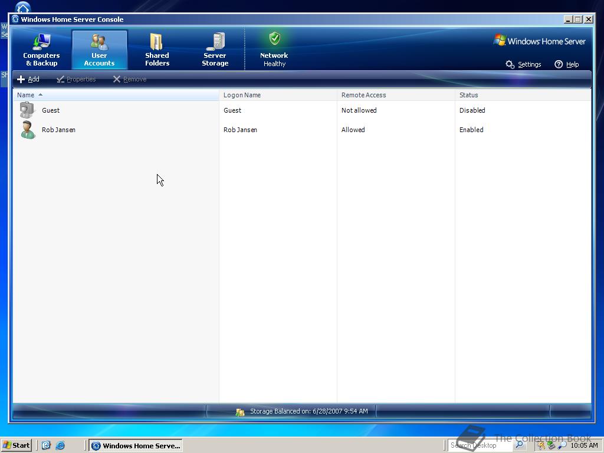Switch to the User Accounts tab
Image resolution: width=604 pixels, height=453 pixels.
pyautogui.click(x=99, y=50)
